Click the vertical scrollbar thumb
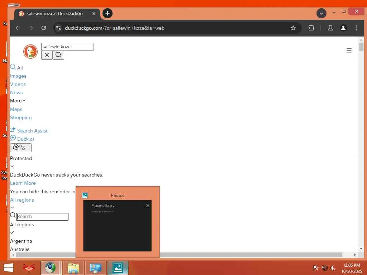The height and width of the screenshot is (275, 367). tap(361, 47)
